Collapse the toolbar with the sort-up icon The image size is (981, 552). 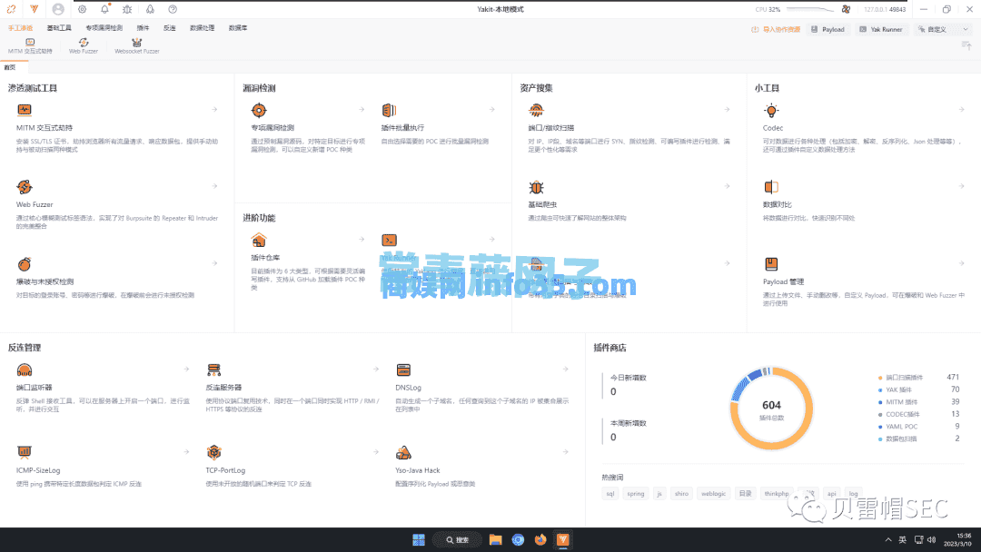[x=966, y=46]
